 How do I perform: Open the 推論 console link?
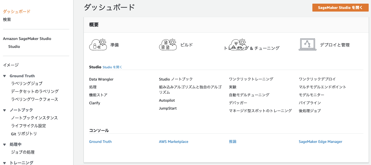[233, 142]
